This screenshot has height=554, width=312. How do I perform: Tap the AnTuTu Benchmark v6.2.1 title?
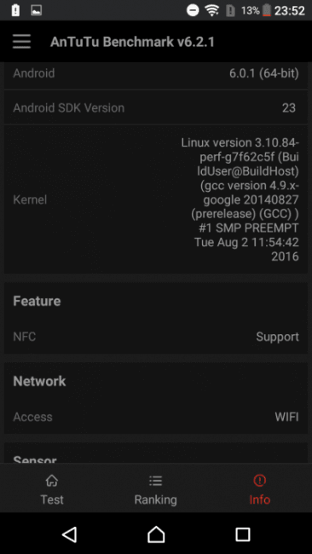pyautogui.click(x=132, y=42)
